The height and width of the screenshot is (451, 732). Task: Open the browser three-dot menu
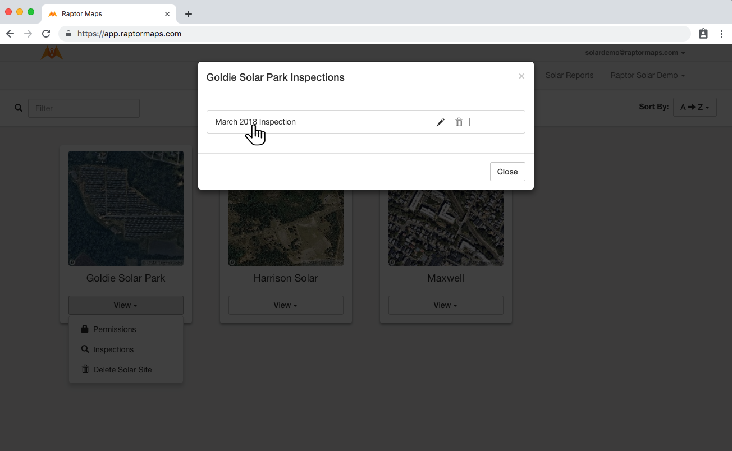722,34
